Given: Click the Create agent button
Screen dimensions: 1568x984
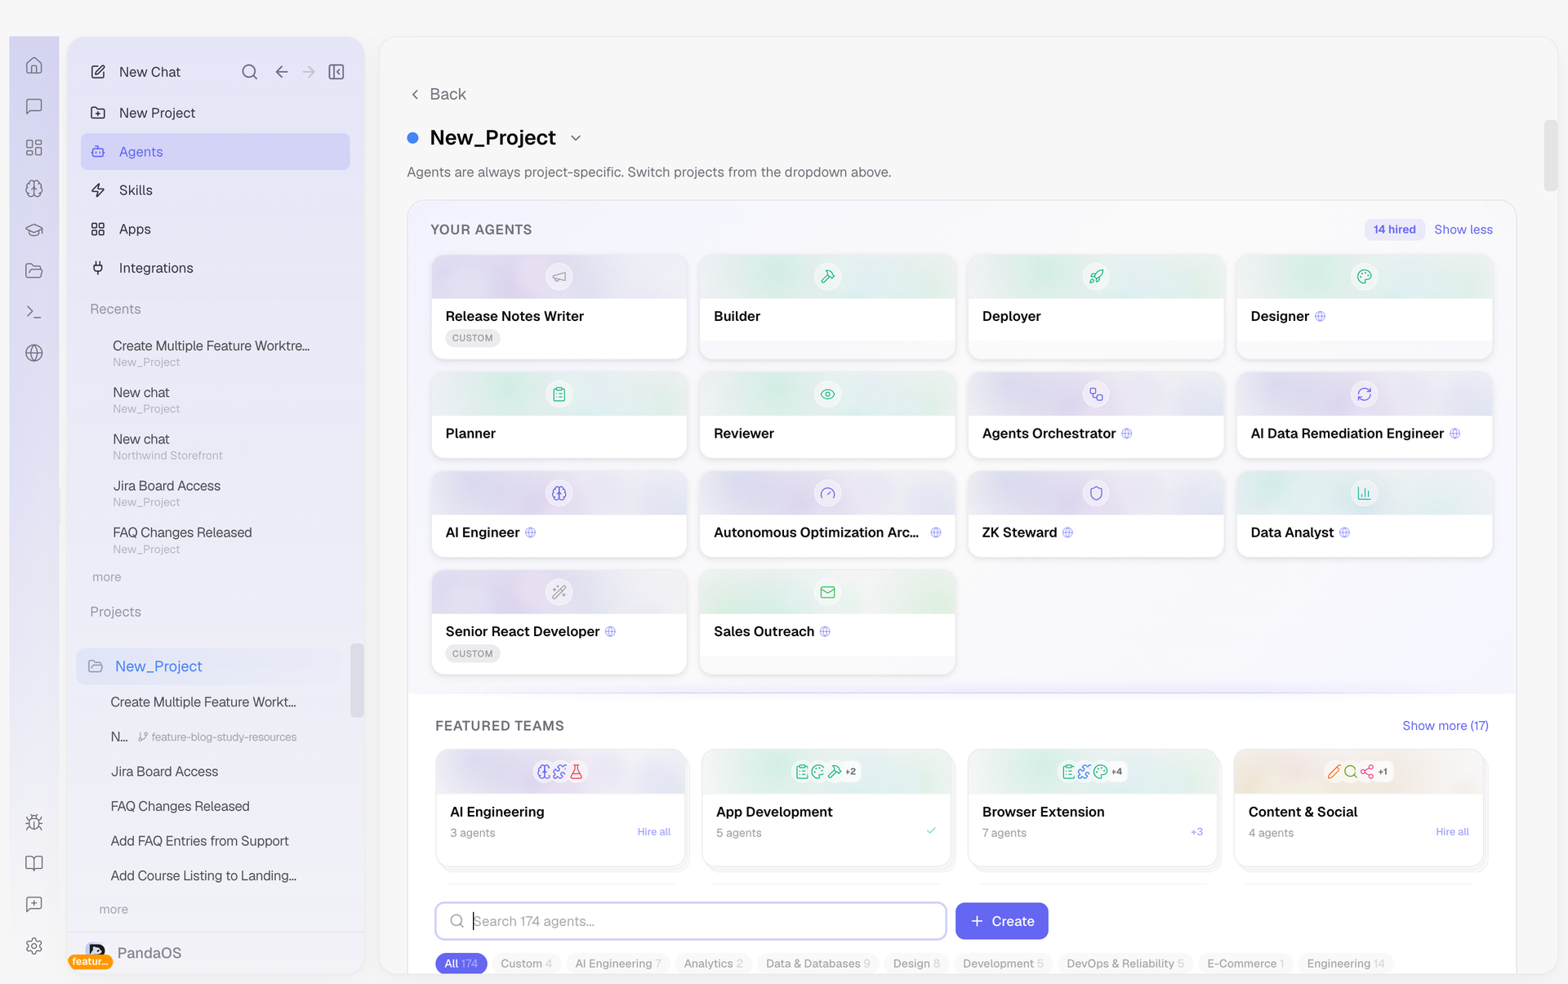Looking at the screenshot, I should pos(1001,921).
